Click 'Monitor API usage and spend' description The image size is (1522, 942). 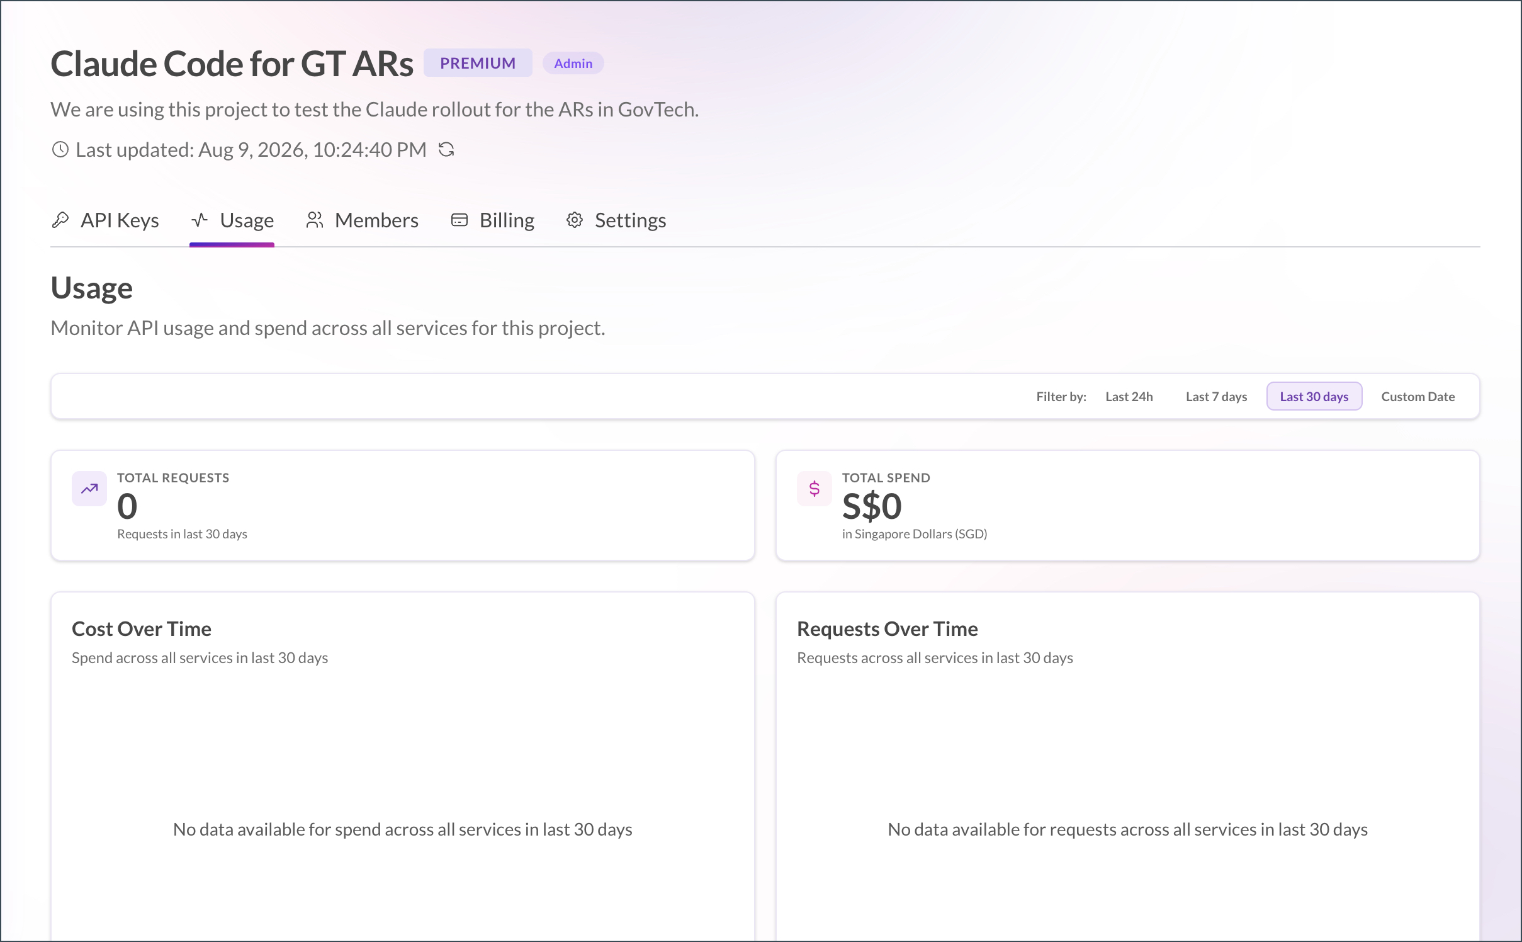click(x=328, y=328)
